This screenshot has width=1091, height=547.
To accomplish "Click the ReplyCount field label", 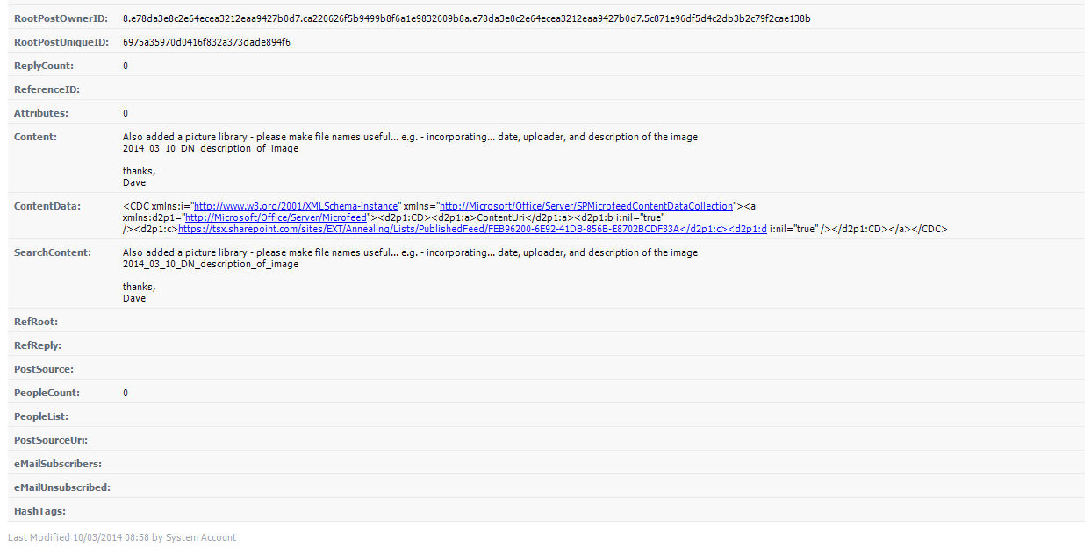I will 44,66.
